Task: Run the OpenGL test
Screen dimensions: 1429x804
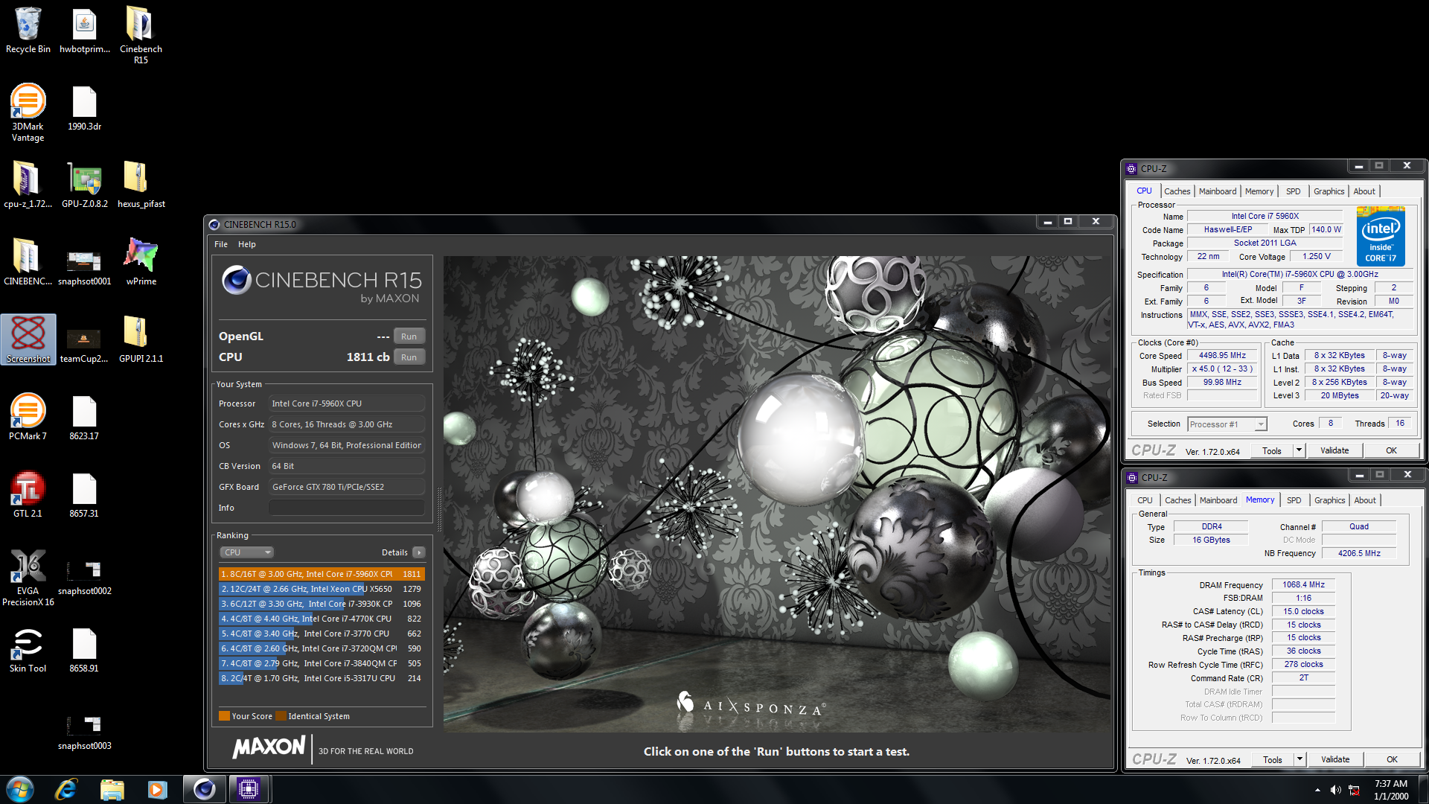Action: click(409, 336)
